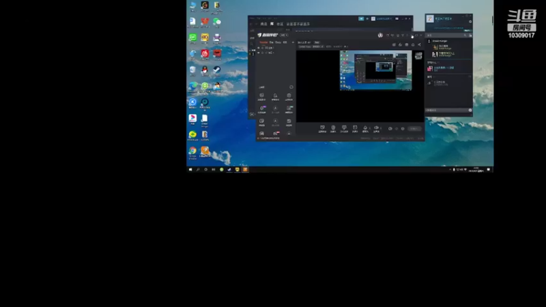Viewport: 546px width, 307px height.
Task: Open the Steam desktop shortcut icon
Action: pos(216,70)
